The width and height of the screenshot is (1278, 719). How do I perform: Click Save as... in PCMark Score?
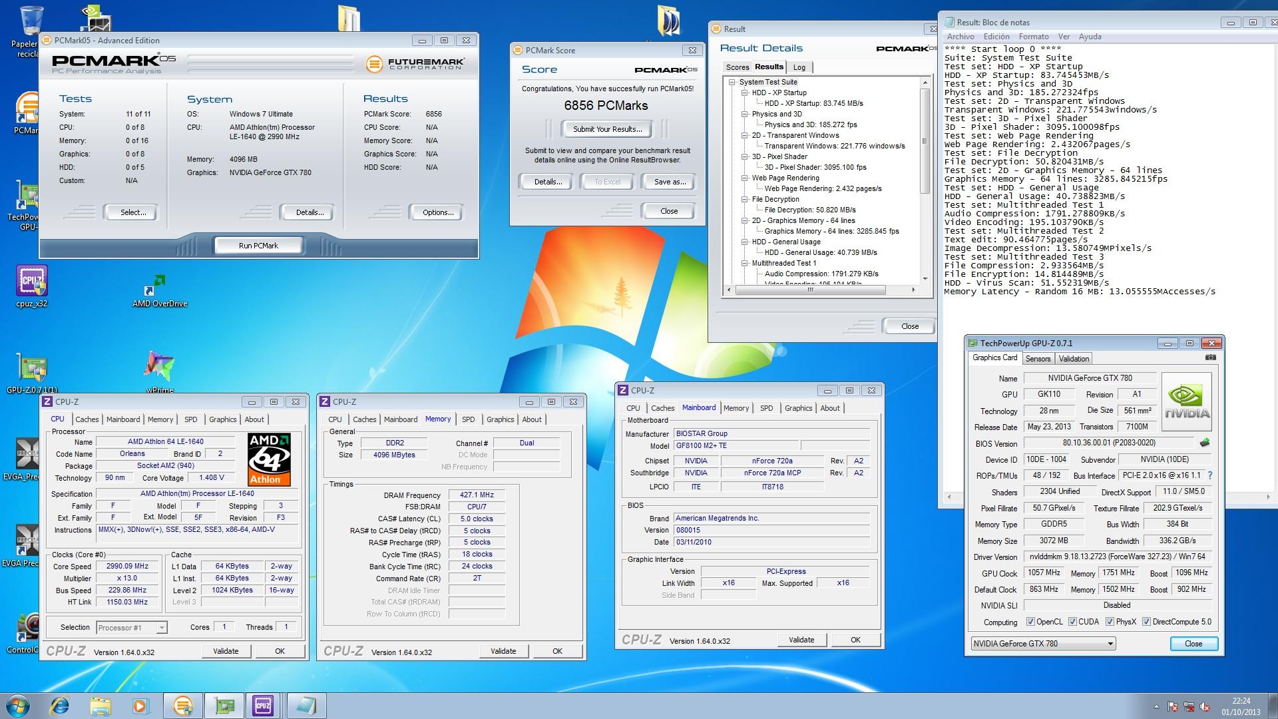[x=670, y=182]
